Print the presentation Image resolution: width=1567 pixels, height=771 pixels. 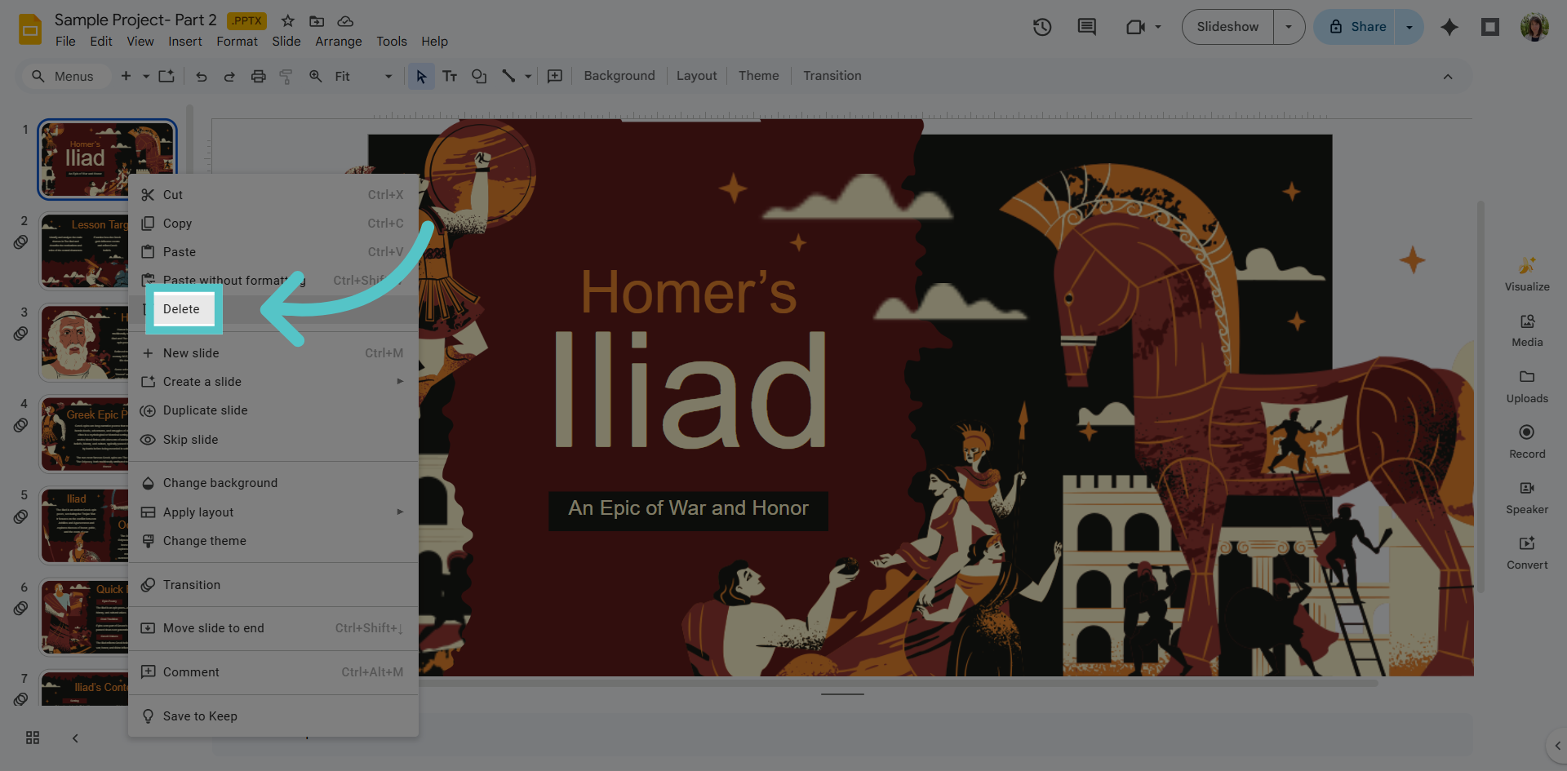[259, 76]
